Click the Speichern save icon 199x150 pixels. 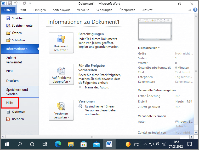click(8, 18)
